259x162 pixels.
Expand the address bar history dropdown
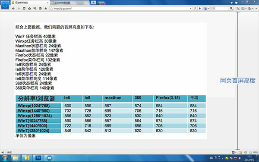pos(191,9)
